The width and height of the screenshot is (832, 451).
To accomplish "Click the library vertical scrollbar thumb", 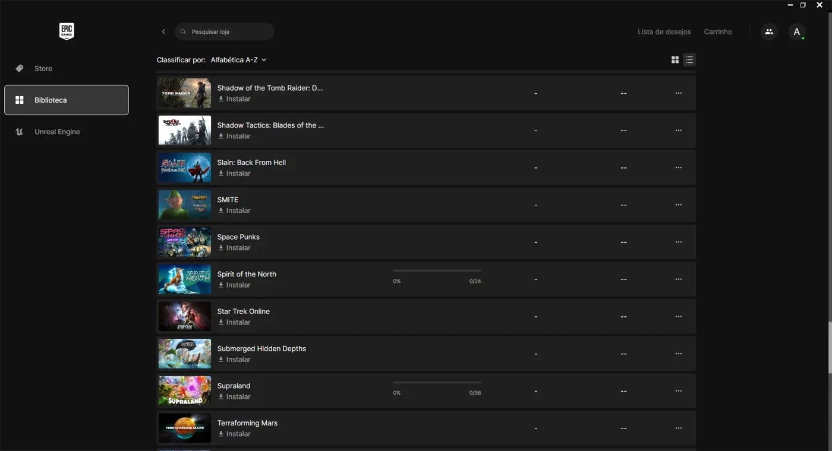I will tap(830, 348).
